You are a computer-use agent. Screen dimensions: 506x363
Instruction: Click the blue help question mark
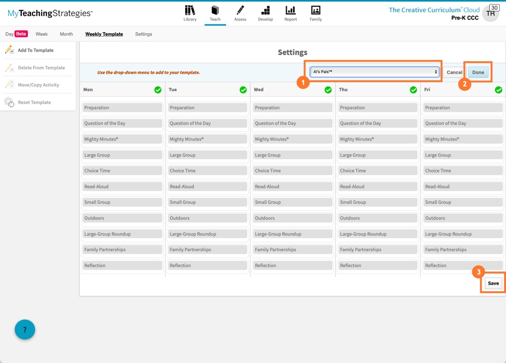point(25,330)
